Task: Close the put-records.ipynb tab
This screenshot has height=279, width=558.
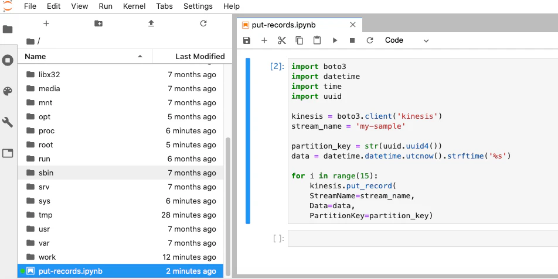Action: tap(353, 25)
